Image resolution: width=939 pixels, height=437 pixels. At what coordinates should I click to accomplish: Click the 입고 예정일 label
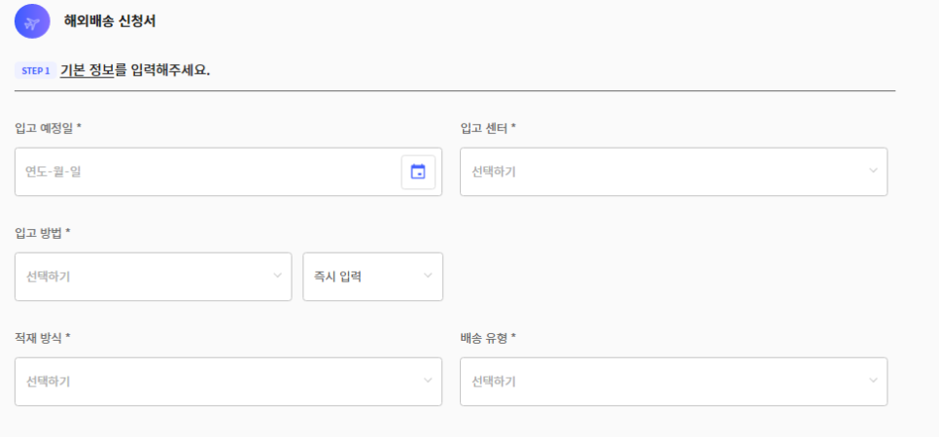pos(48,128)
